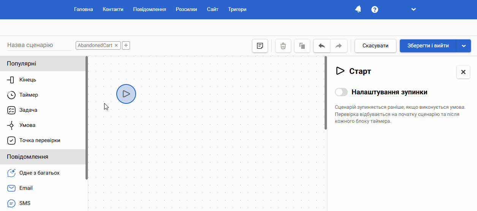The height and width of the screenshot is (211, 477).
Task: Close the Старт settings panel
Action: click(463, 72)
